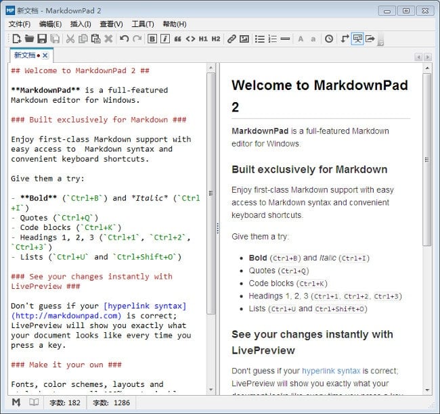Viewport: 440px width, 414px height.
Task: Export document with arrow icon
Action: click(x=370, y=39)
